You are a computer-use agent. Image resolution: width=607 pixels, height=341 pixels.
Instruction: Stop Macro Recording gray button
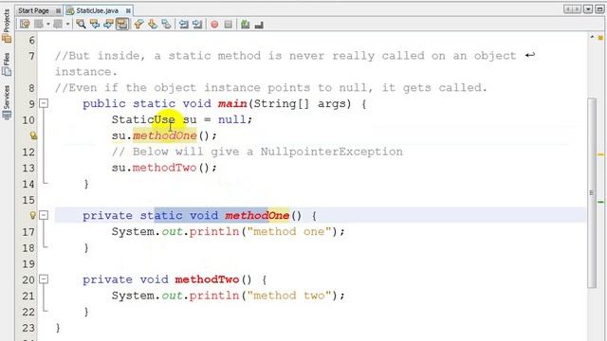(x=229, y=25)
